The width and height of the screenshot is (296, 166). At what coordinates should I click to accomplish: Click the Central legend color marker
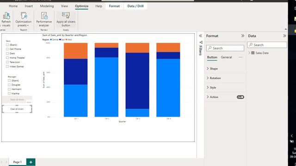(x=51, y=40)
